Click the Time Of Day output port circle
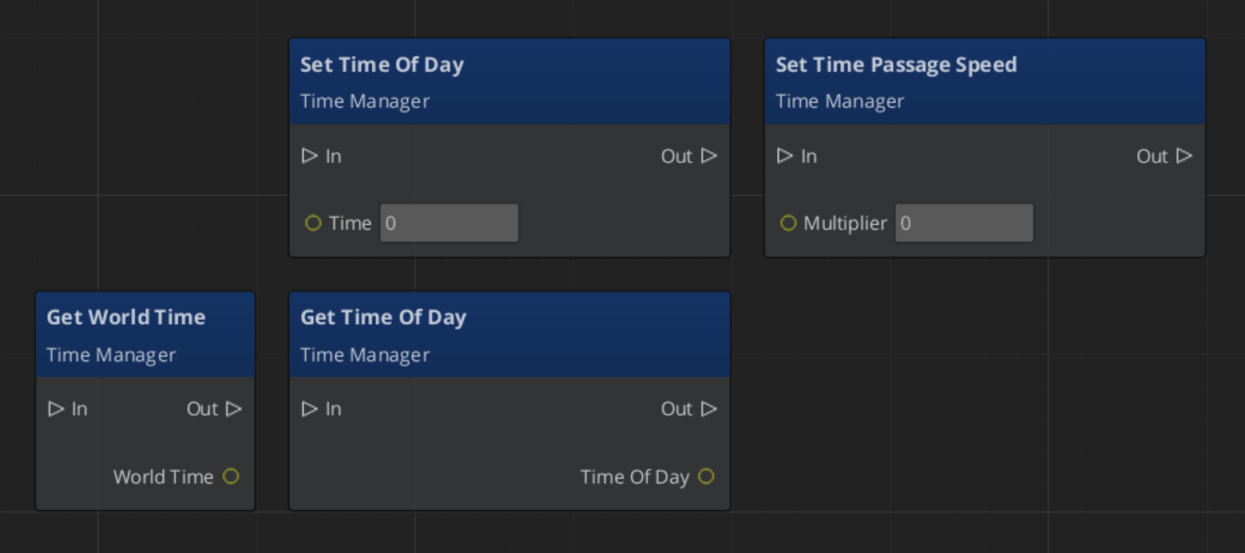 click(x=706, y=476)
